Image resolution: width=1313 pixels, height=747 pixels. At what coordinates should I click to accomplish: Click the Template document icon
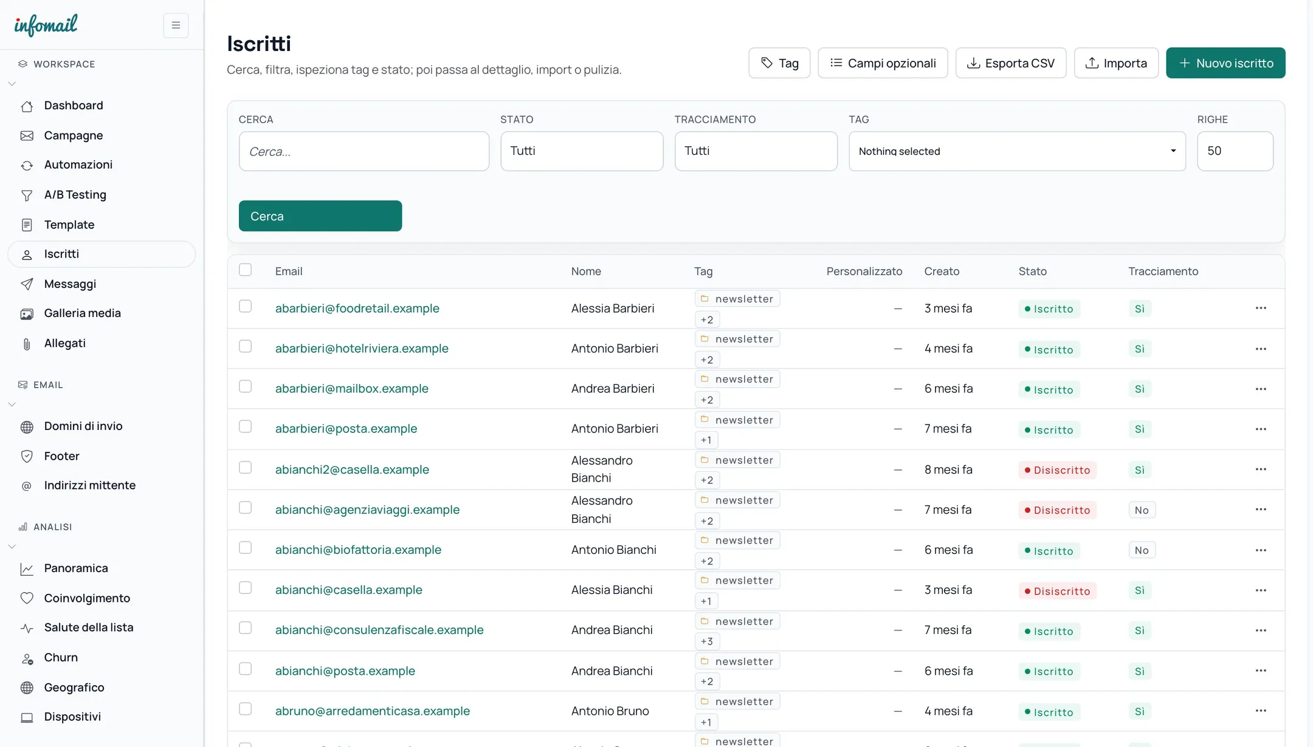(x=27, y=225)
